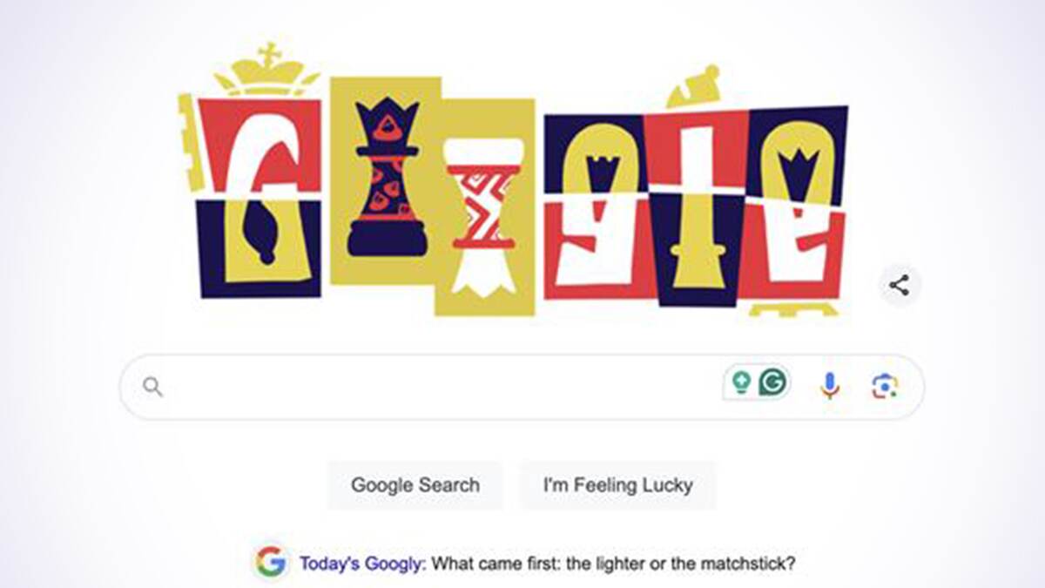The image size is (1045, 588).
Task: Click the yellow pawn forming the letter l
Action: click(696, 208)
